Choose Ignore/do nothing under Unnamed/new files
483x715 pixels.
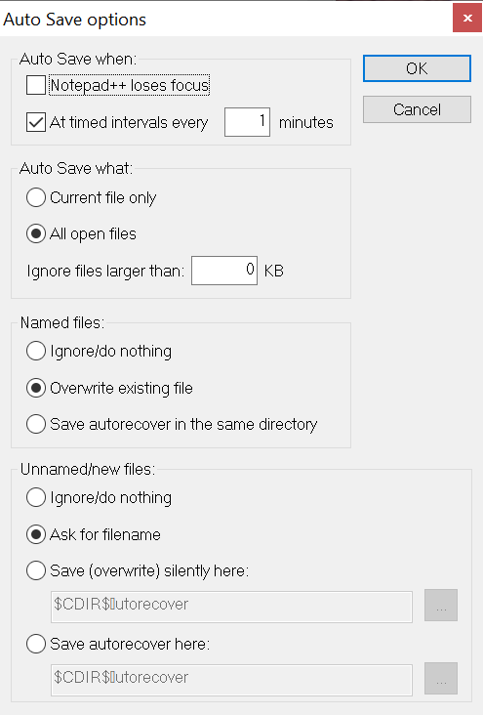36,497
